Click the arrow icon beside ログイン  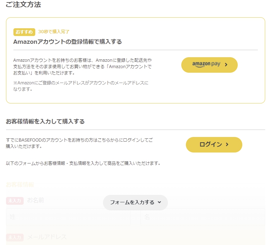click(227, 144)
